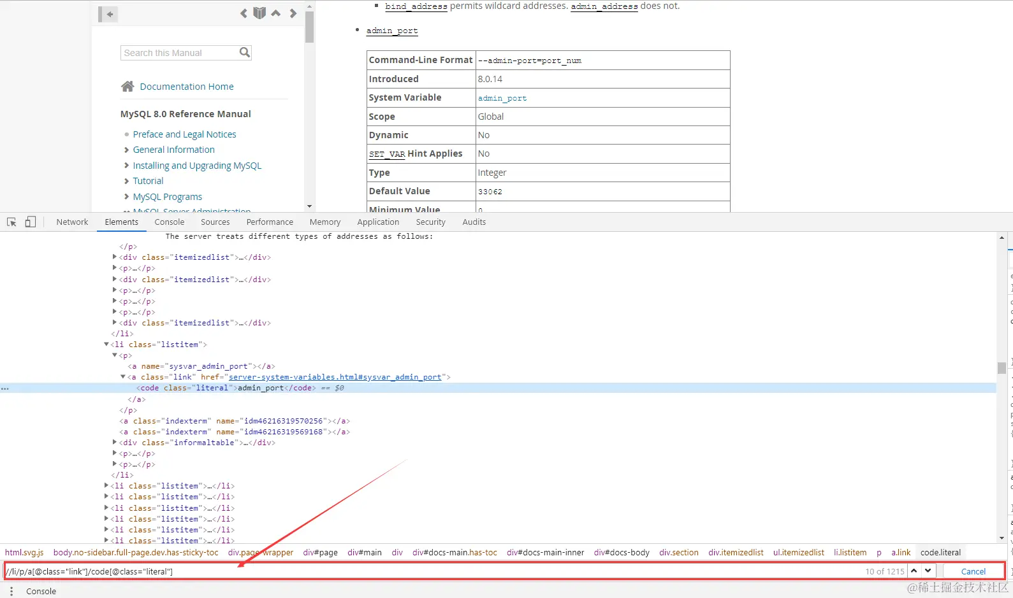Open Installing and Upgrading MySQL link
The height and width of the screenshot is (598, 1013).
click(x=197, y=166)
